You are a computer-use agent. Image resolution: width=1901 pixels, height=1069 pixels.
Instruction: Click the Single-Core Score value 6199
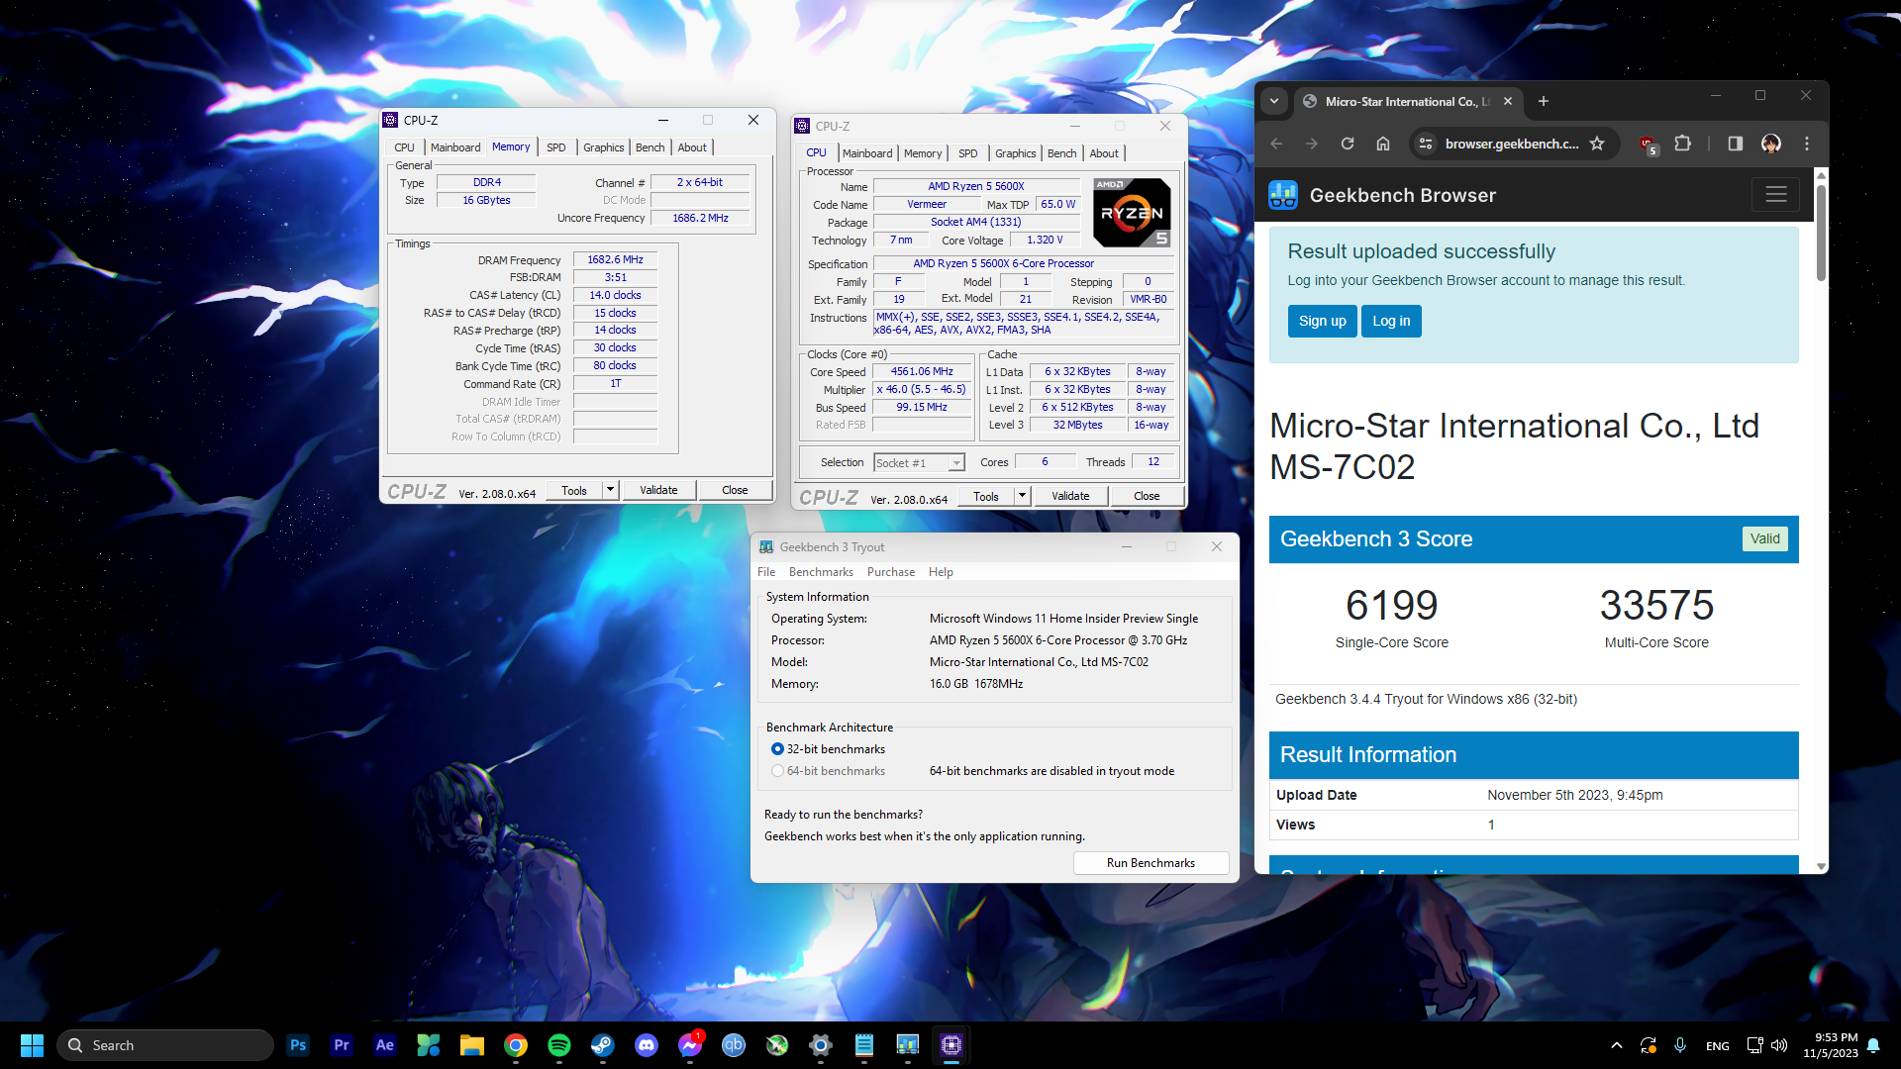1391,605
